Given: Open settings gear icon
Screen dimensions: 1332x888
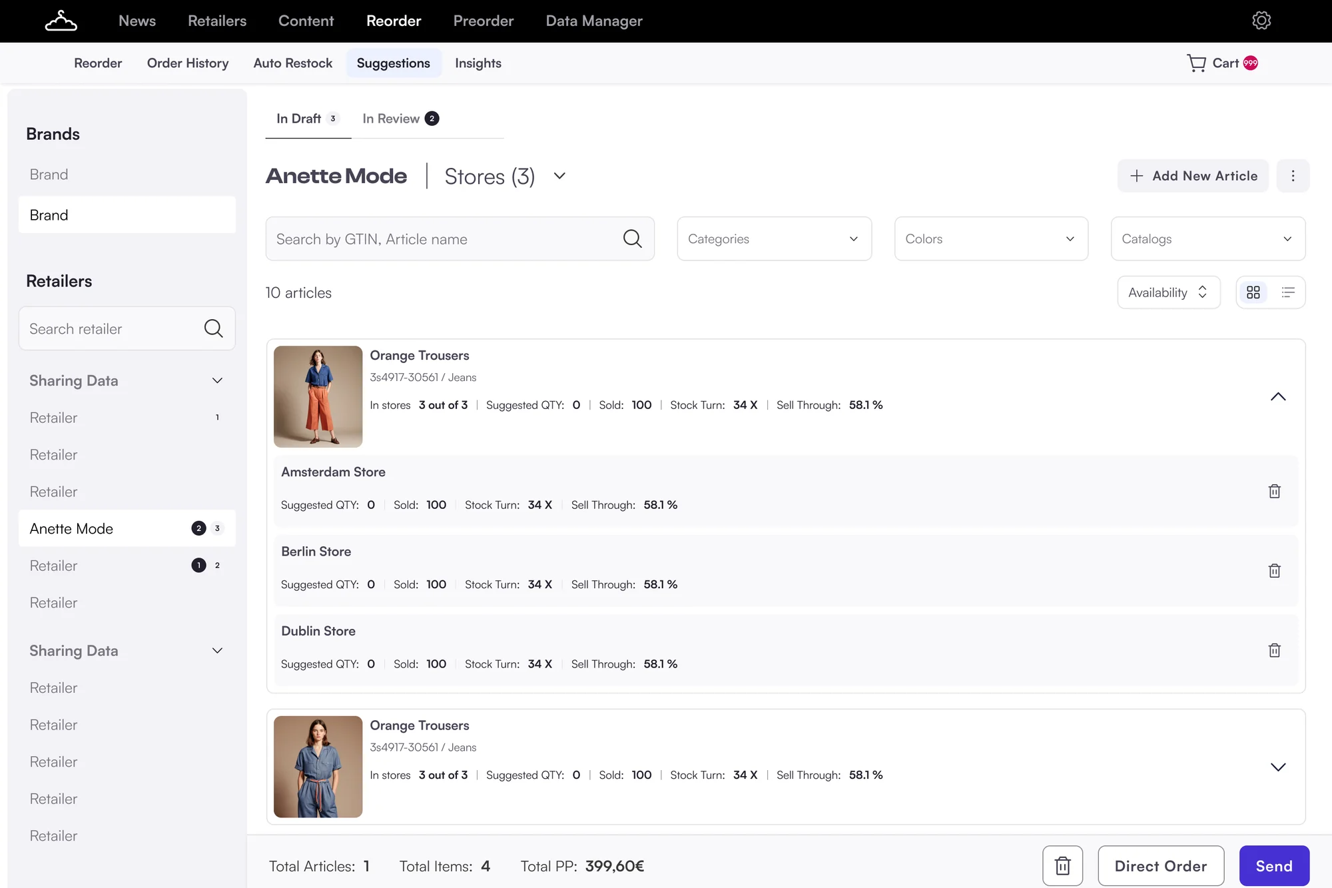Looking at the screenshot, I should 1261,21.
